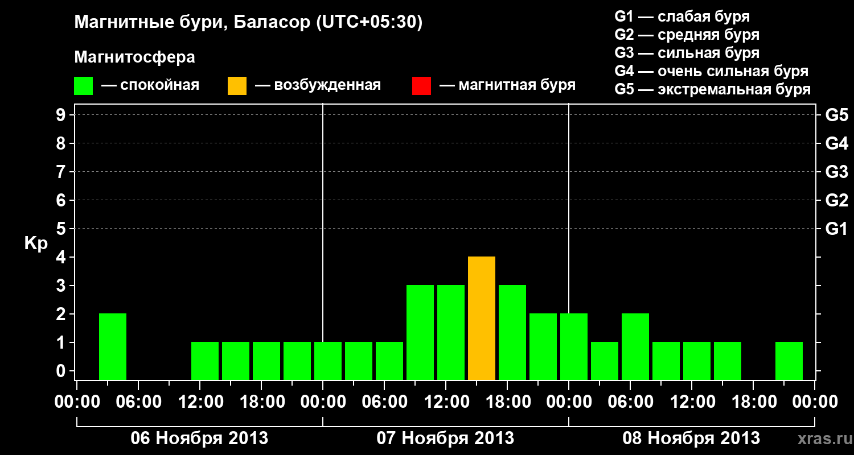
Task: Click the G3 right axis label
Action: [836, 172]
